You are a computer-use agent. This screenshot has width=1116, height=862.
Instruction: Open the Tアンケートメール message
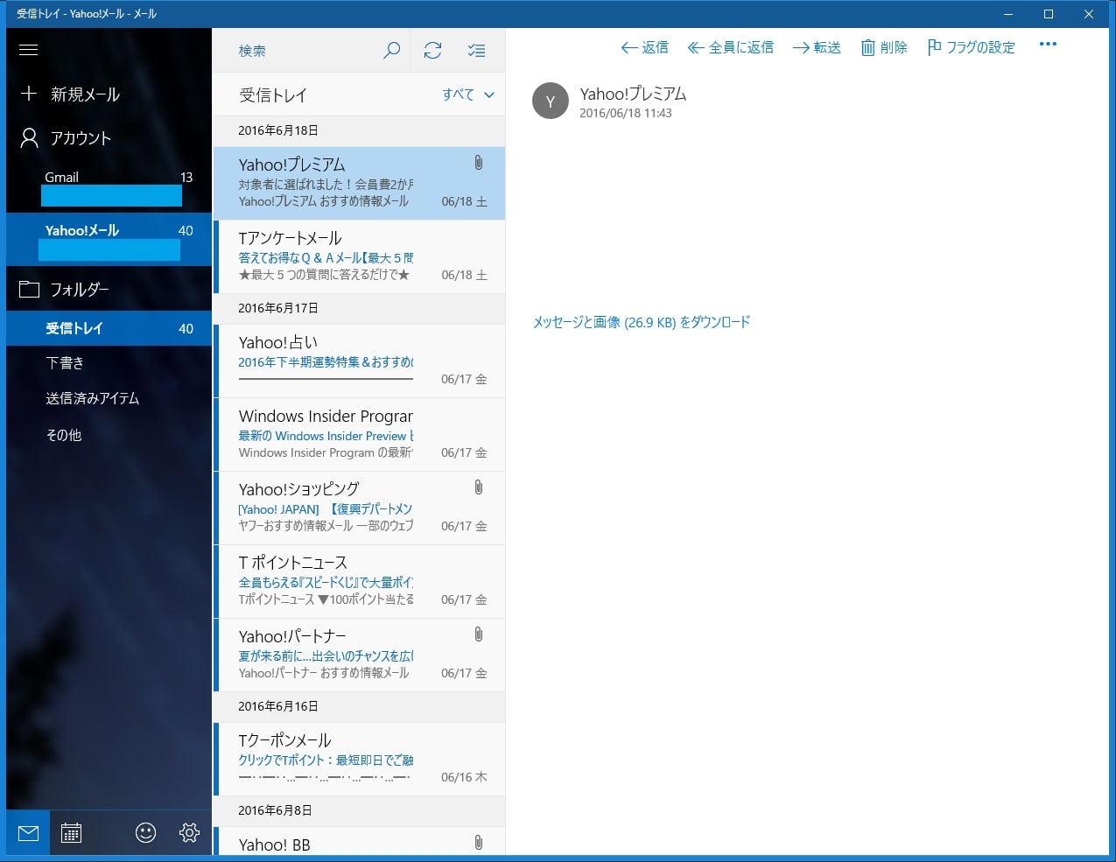359,256
